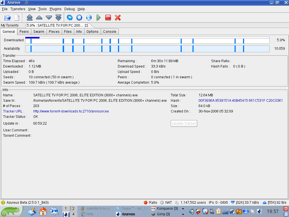Open the Peers tab
Screen dimensions: 289x217
[x=24, y=32]
